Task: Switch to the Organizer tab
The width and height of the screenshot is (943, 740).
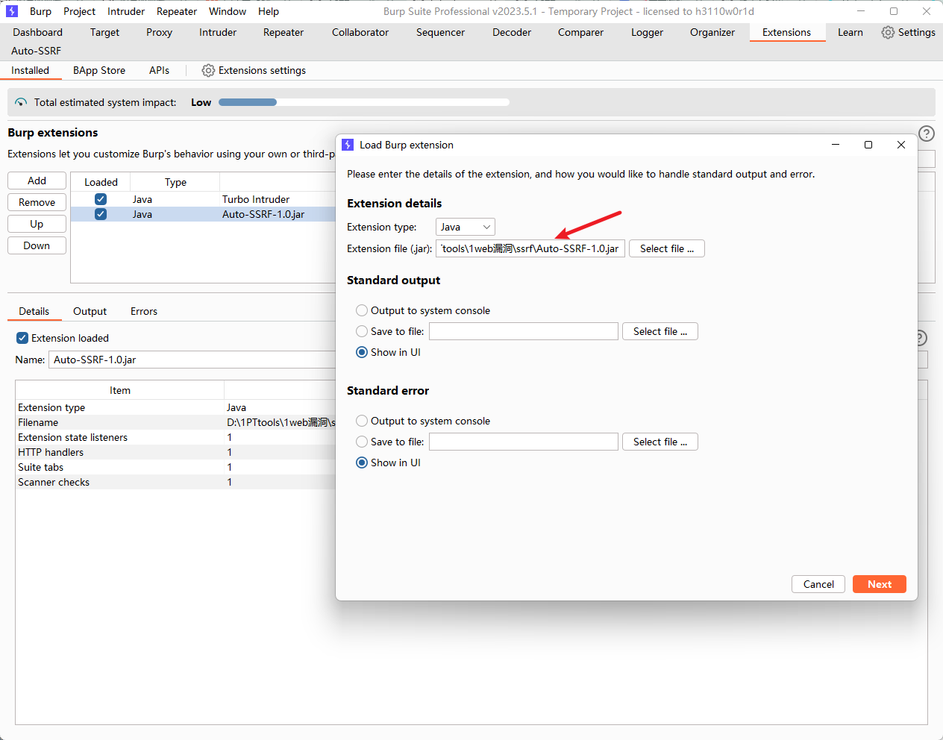Action: pyautogui.click(x=712, y=32)
